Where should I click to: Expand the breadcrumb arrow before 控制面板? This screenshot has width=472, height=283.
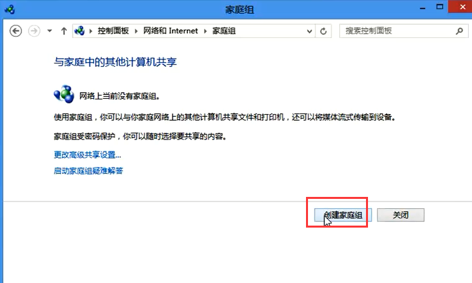(91, 31)
